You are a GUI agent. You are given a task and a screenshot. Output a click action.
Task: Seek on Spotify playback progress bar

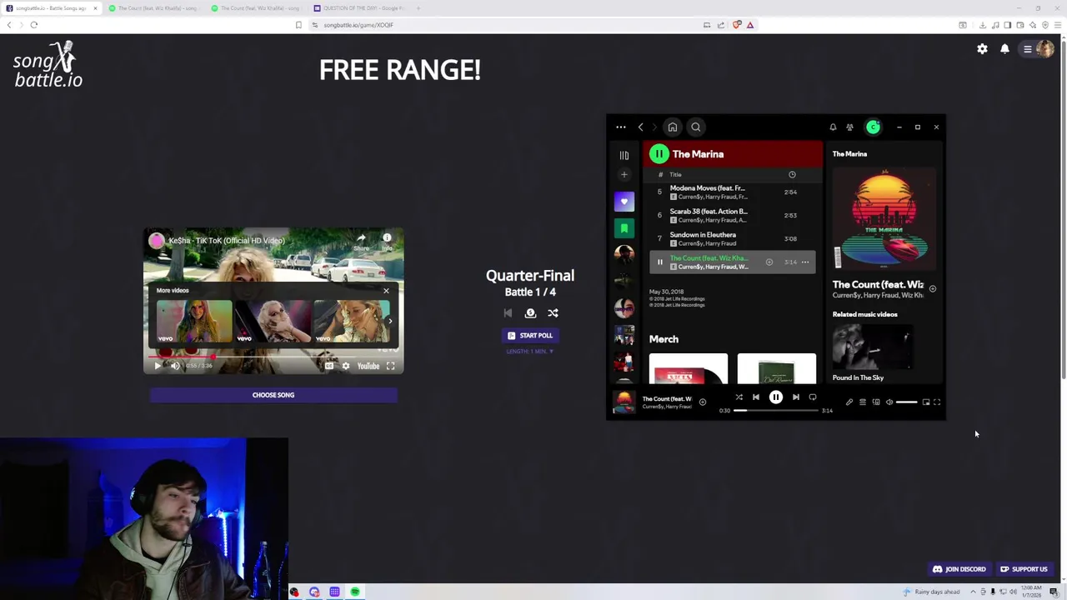tap(776, 411)
